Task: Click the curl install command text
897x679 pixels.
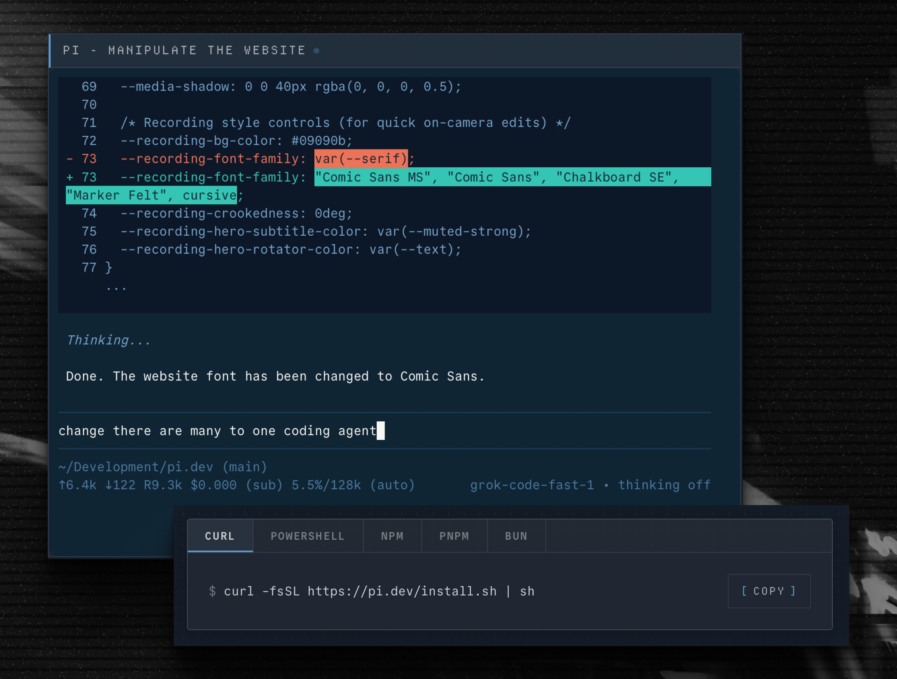Action: [379, 591]
